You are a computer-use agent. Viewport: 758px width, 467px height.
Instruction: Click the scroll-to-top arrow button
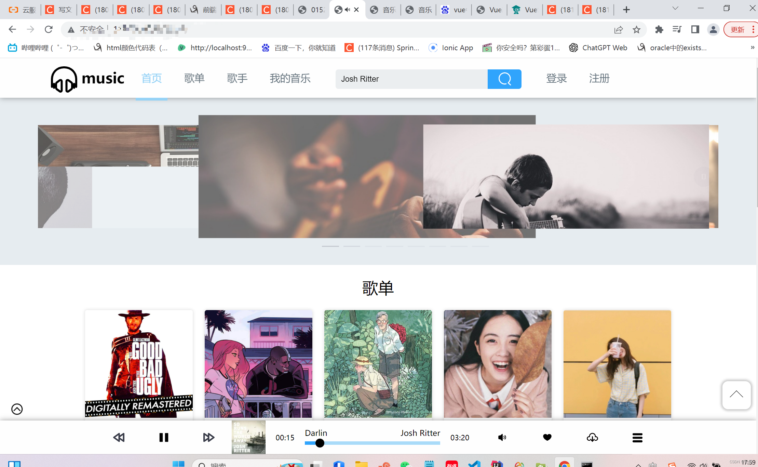click(736, 395)
